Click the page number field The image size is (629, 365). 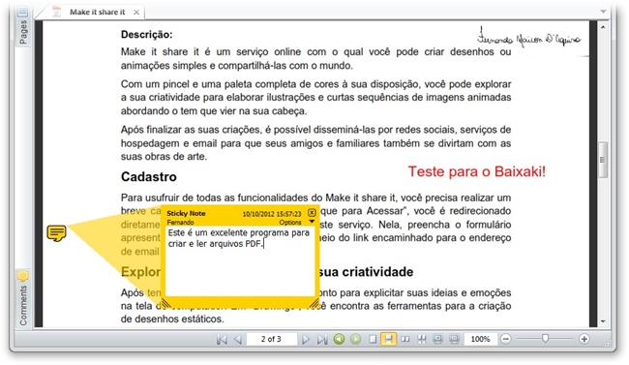272,339
